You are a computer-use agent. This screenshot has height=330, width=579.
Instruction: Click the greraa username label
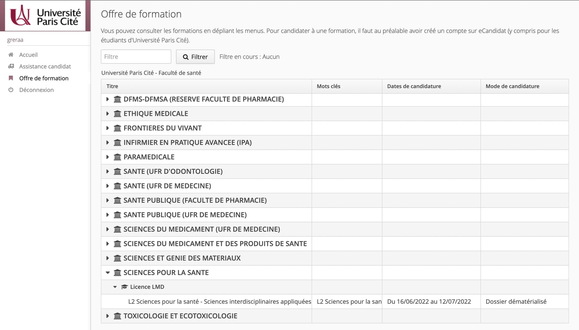(15, 40)
